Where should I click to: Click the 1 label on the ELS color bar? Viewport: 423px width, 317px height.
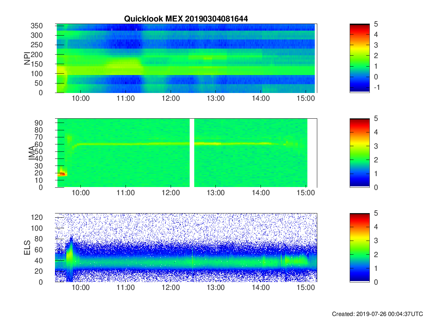click(375, 268)
